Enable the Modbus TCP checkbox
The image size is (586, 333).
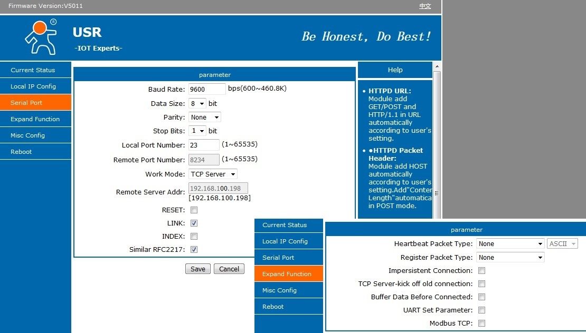pos(481,324)
